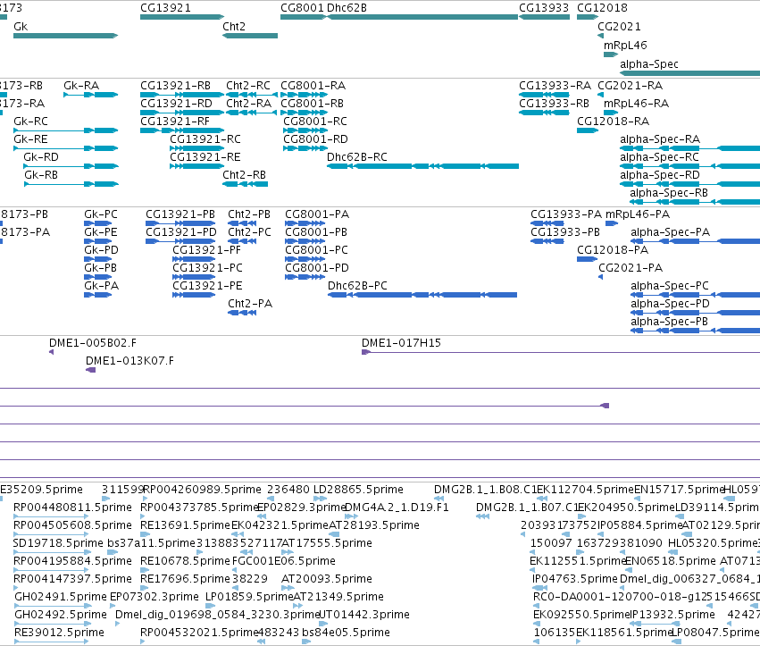Click transcript alpha-Spec-RB

coord(695,202)
